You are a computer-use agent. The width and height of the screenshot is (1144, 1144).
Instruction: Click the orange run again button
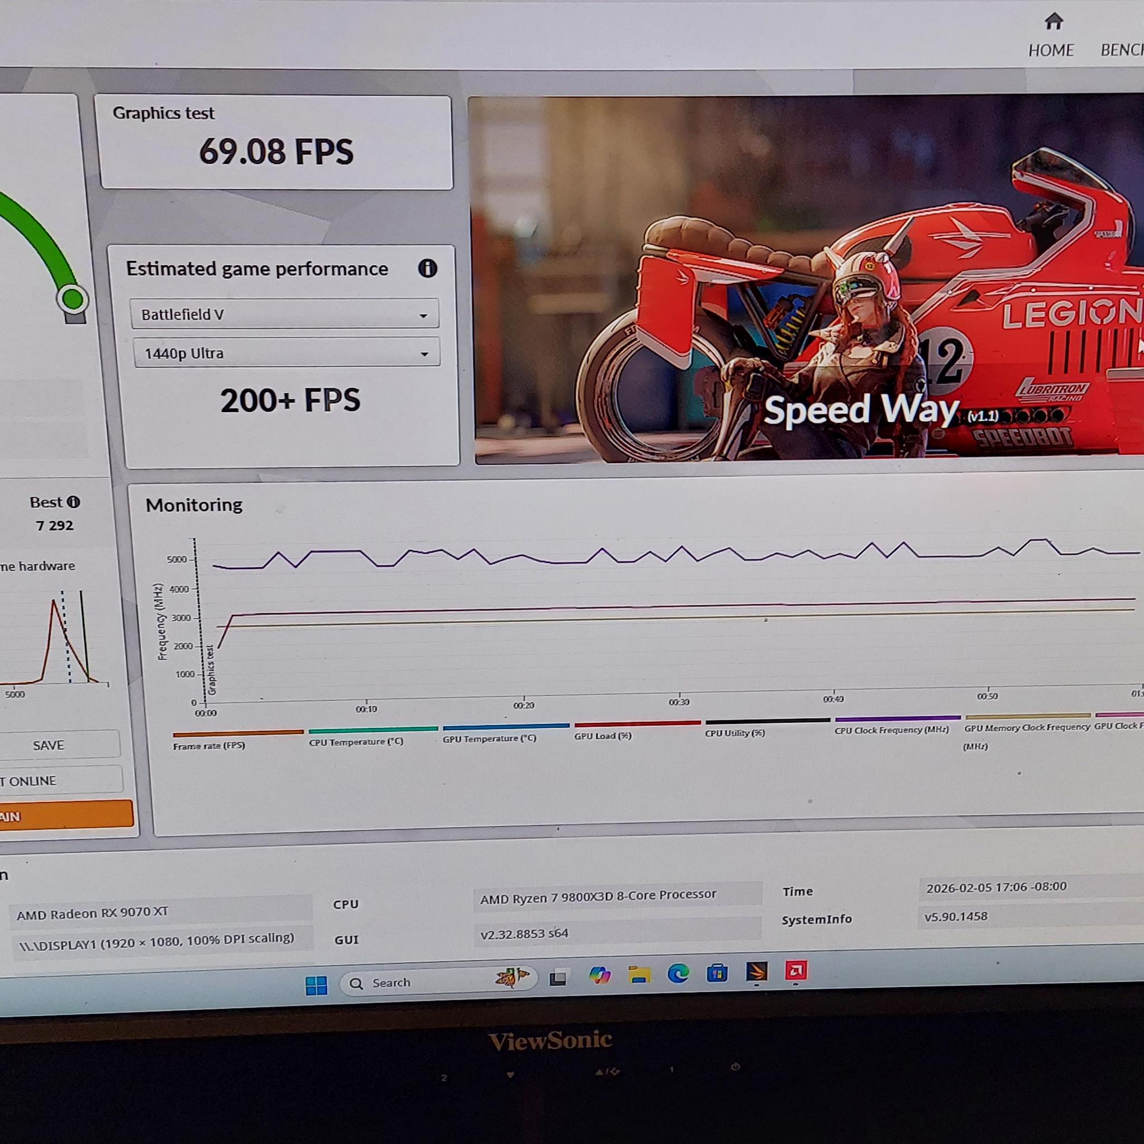[66, 816]
